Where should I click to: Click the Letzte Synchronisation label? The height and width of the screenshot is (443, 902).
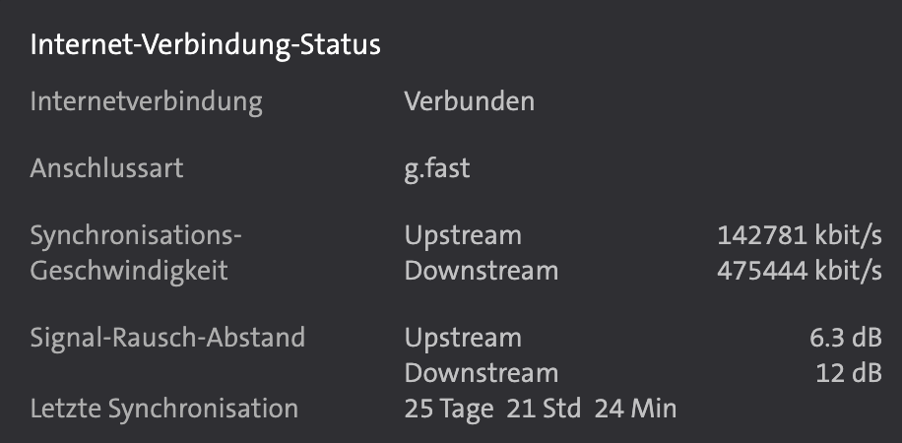coord(163,408)
